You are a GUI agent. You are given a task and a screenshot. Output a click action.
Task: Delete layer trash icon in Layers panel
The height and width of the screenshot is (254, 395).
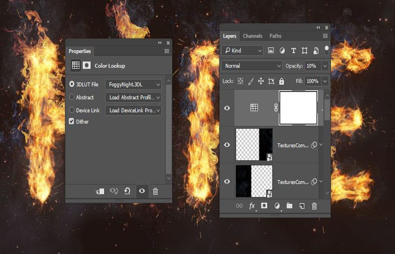(x=314, y=206)
